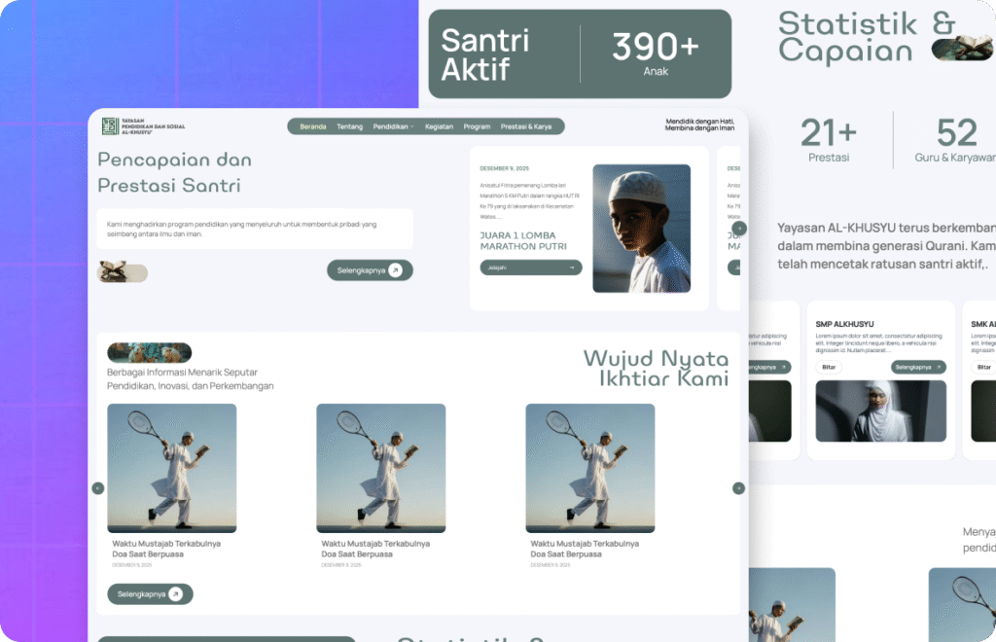The image size is (996, 642).
Task: Open the Beranda menu item
Action: (313, 126)
